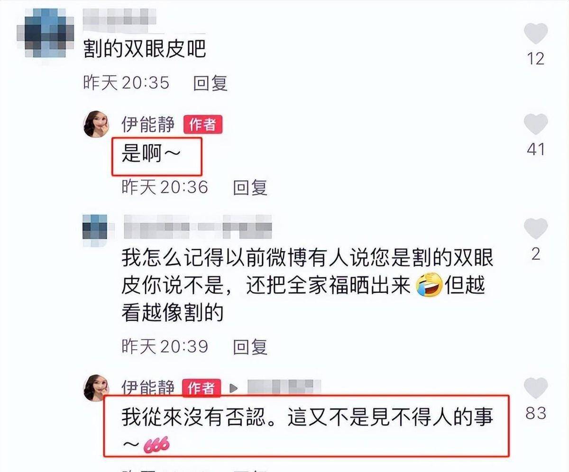Click 回复 next to 昨天 20:36
The image size is (569, 472).
[250, 187]
